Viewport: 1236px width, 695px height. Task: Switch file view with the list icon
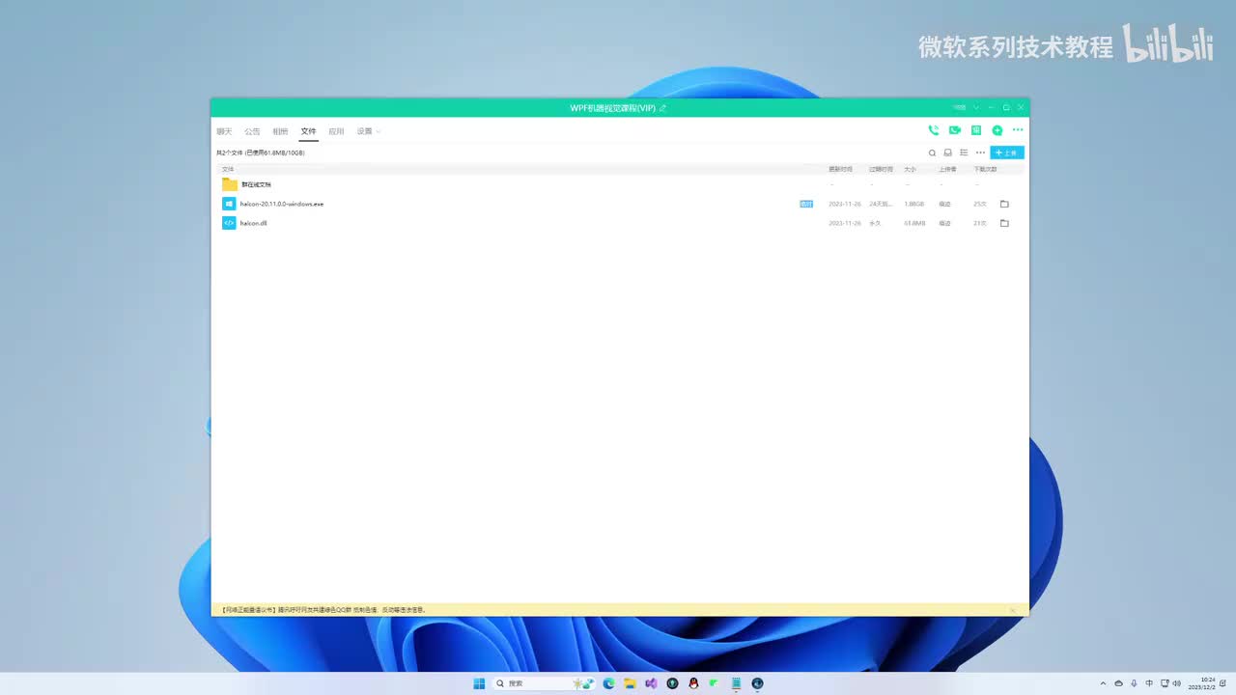click(x=964, y=153)
